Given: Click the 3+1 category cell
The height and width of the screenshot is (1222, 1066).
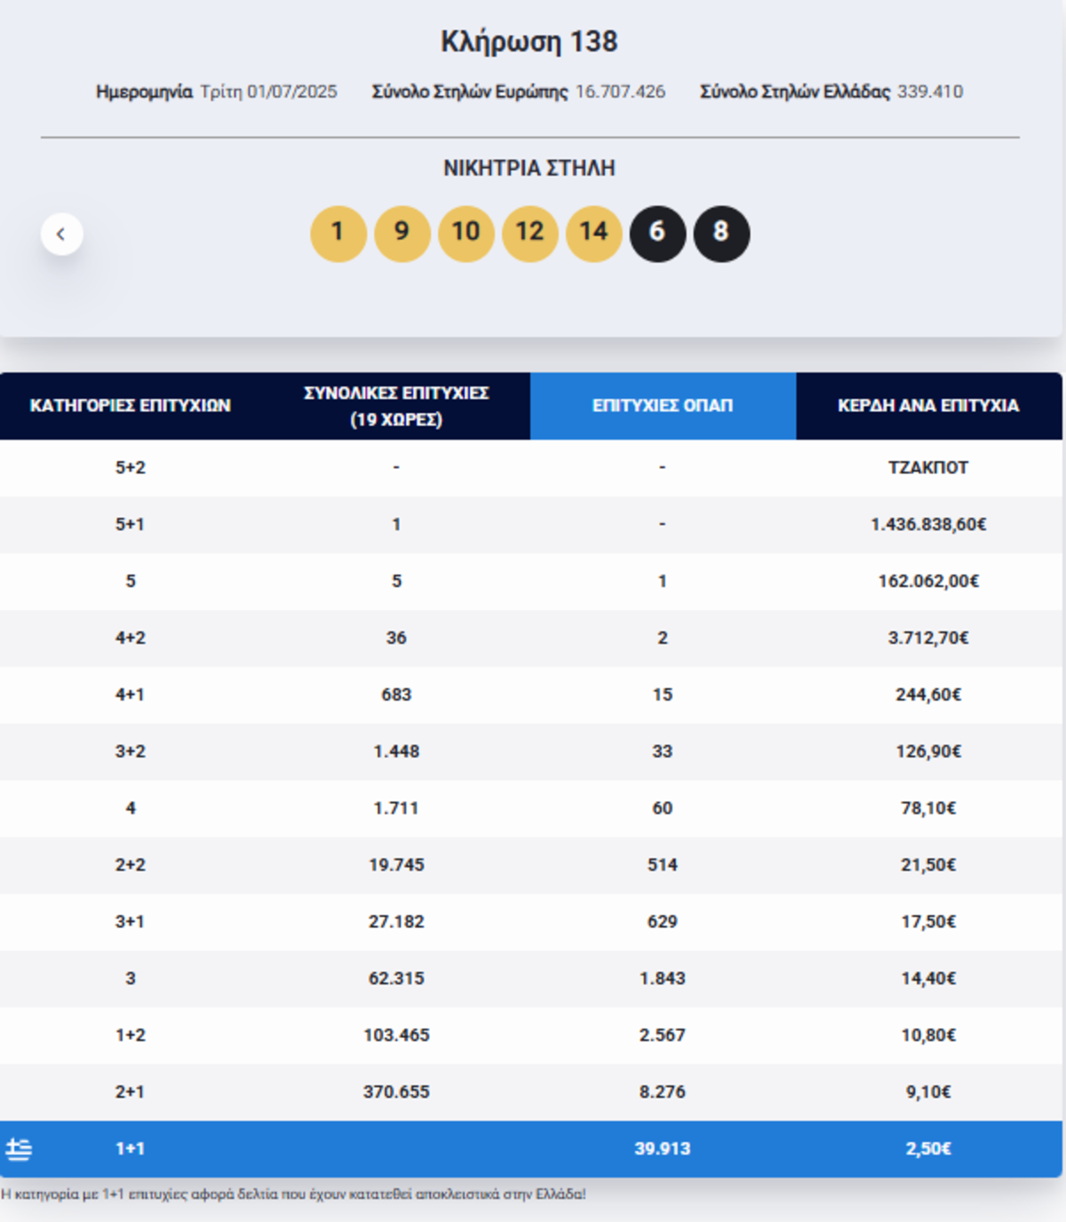Looking at the screenshot, I should pyautogui.click(x=131, y=923).
